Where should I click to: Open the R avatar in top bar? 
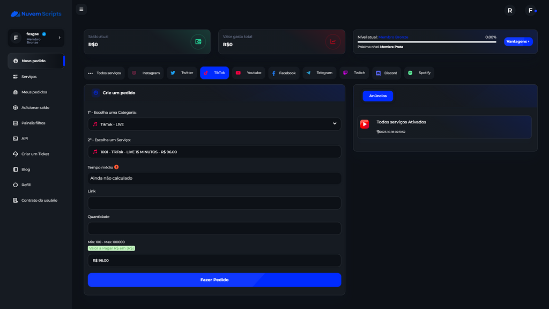[509, 10]
